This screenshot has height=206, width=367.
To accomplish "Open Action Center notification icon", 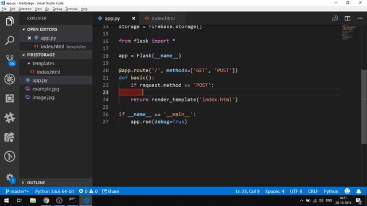I will pos(358,201).
